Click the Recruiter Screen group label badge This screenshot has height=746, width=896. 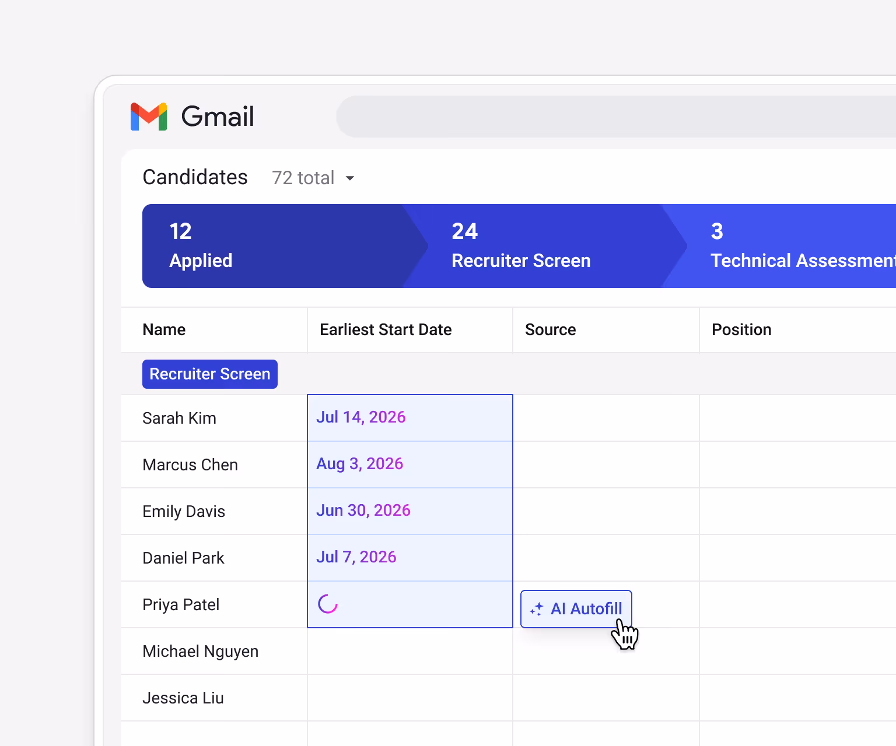[x=210, y=374]
